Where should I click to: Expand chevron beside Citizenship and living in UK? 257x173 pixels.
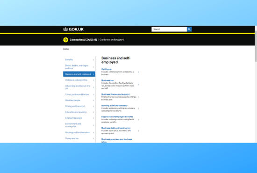tap(94, 87)
